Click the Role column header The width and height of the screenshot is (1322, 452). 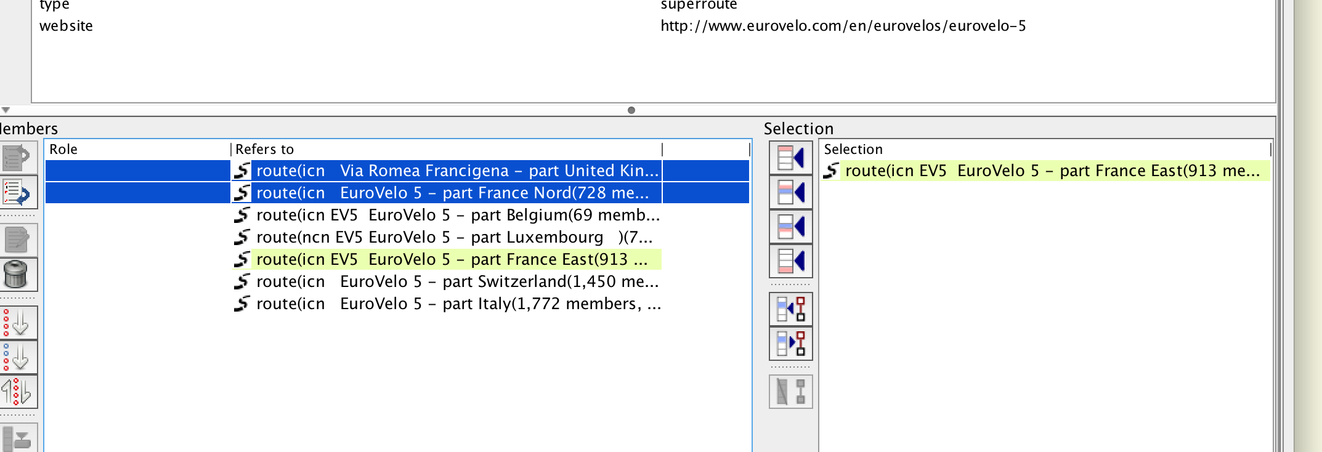[138, 149]
